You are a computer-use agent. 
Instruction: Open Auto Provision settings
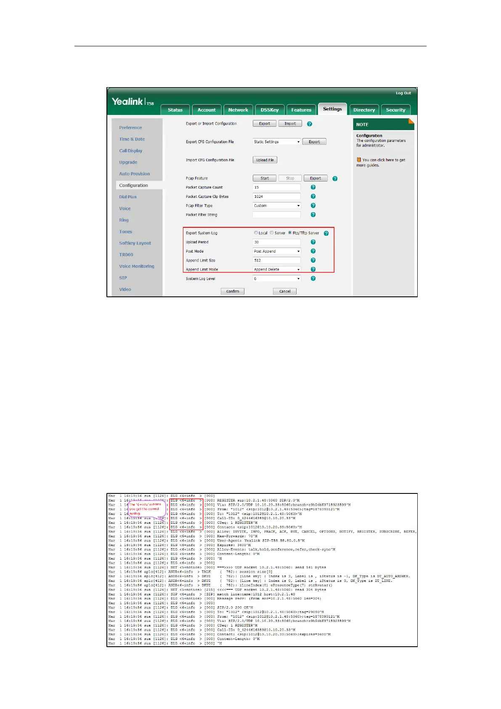click(135, 174)
